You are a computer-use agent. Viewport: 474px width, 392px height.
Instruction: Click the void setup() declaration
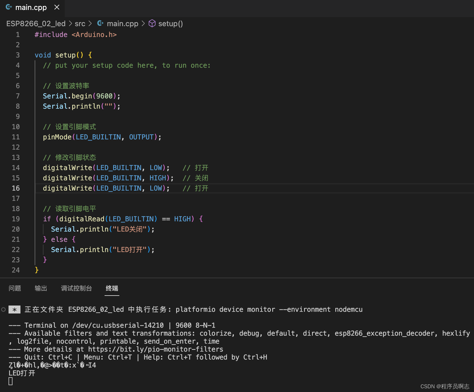(63, 55)
